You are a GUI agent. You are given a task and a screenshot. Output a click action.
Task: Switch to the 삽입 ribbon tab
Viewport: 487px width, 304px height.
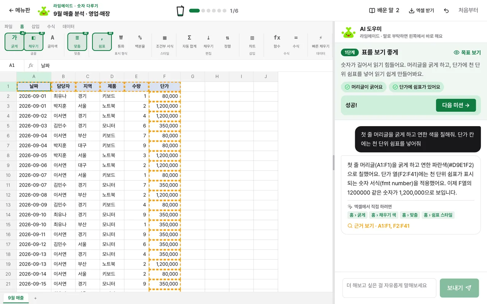pyautogui.click(x=35, y=27)
